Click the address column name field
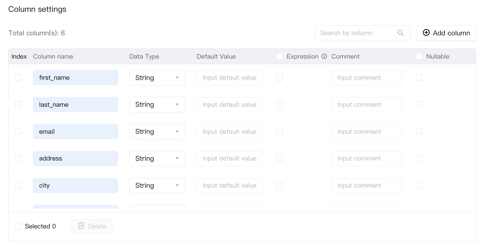485x245 pixels. click(x=75, y=159)
